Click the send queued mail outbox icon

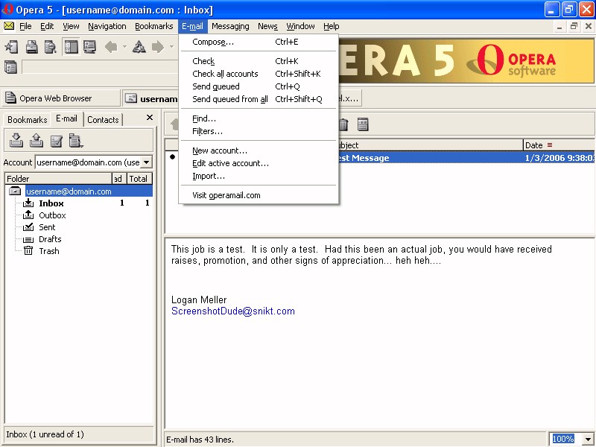tap(36, 140)
